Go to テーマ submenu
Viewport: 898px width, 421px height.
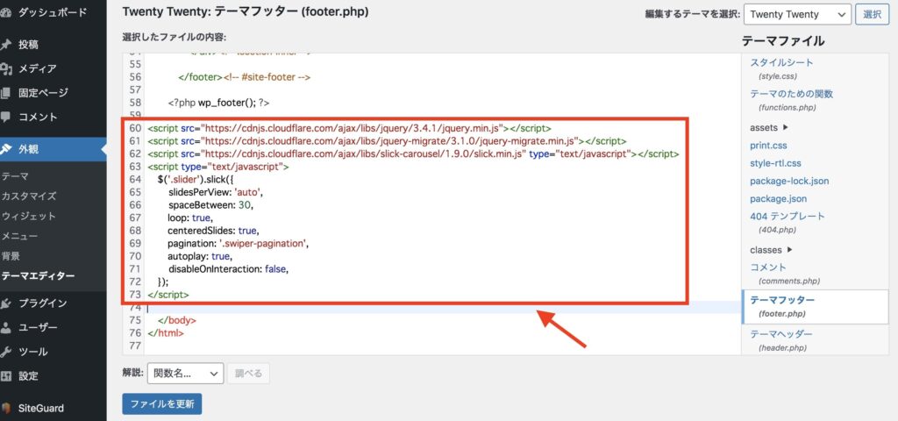click(15, 176)
